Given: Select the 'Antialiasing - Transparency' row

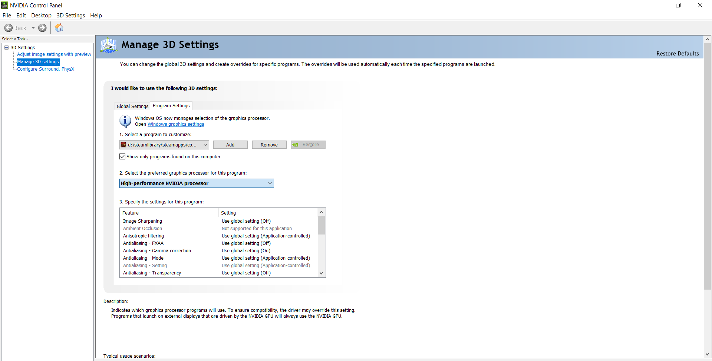Looking at the screenshot, I should click(x=219, y=273).
